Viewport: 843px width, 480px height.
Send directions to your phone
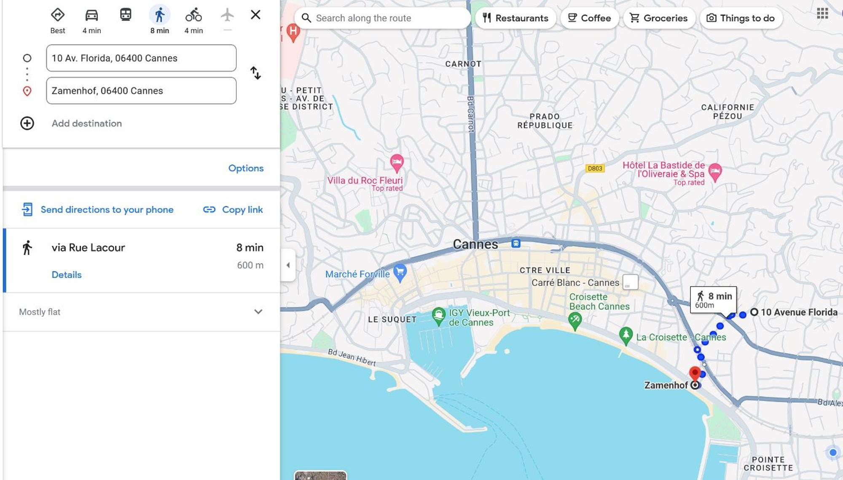click(x=97, y=210)
